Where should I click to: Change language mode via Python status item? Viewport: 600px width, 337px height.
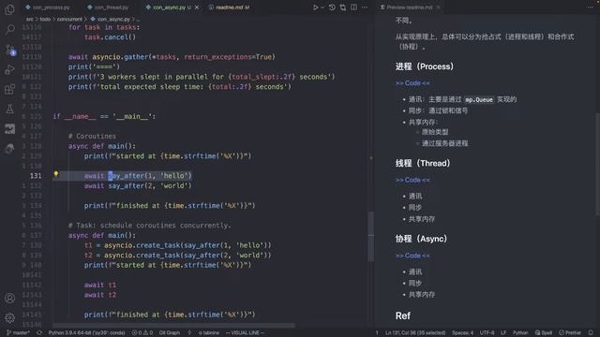[520, 333]
